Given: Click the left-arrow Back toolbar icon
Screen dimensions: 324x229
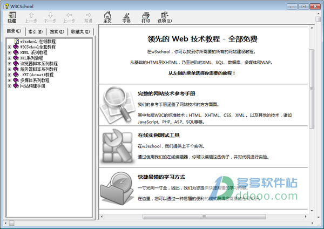Looking at the screenshot, I should pos(69,17).
